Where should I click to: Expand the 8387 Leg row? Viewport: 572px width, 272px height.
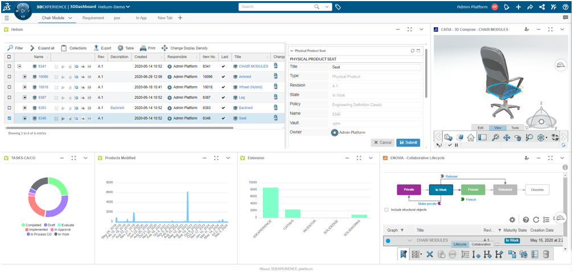[24, 98]
